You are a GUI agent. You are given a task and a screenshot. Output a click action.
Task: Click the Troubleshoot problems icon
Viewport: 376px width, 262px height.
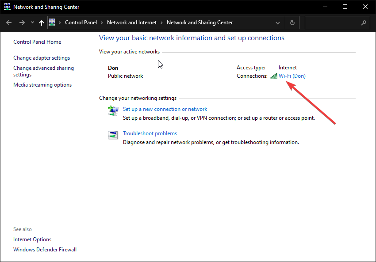click(x=113, y=135)
